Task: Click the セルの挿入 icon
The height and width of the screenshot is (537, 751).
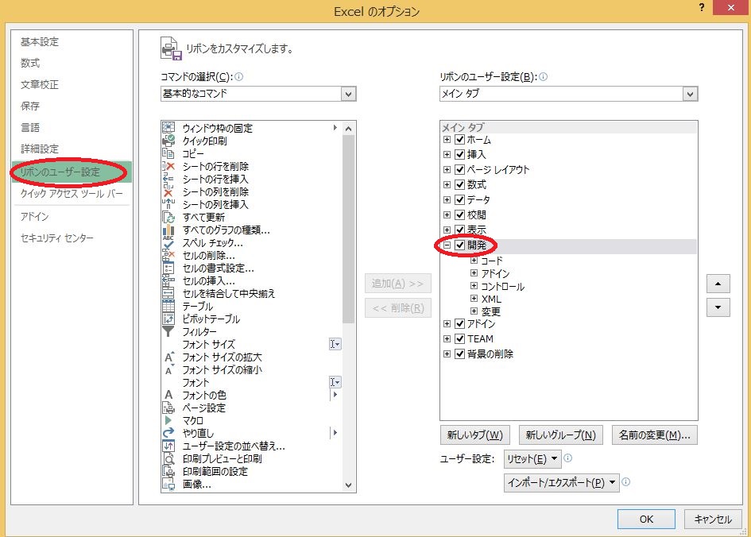Action: point(168,280)
